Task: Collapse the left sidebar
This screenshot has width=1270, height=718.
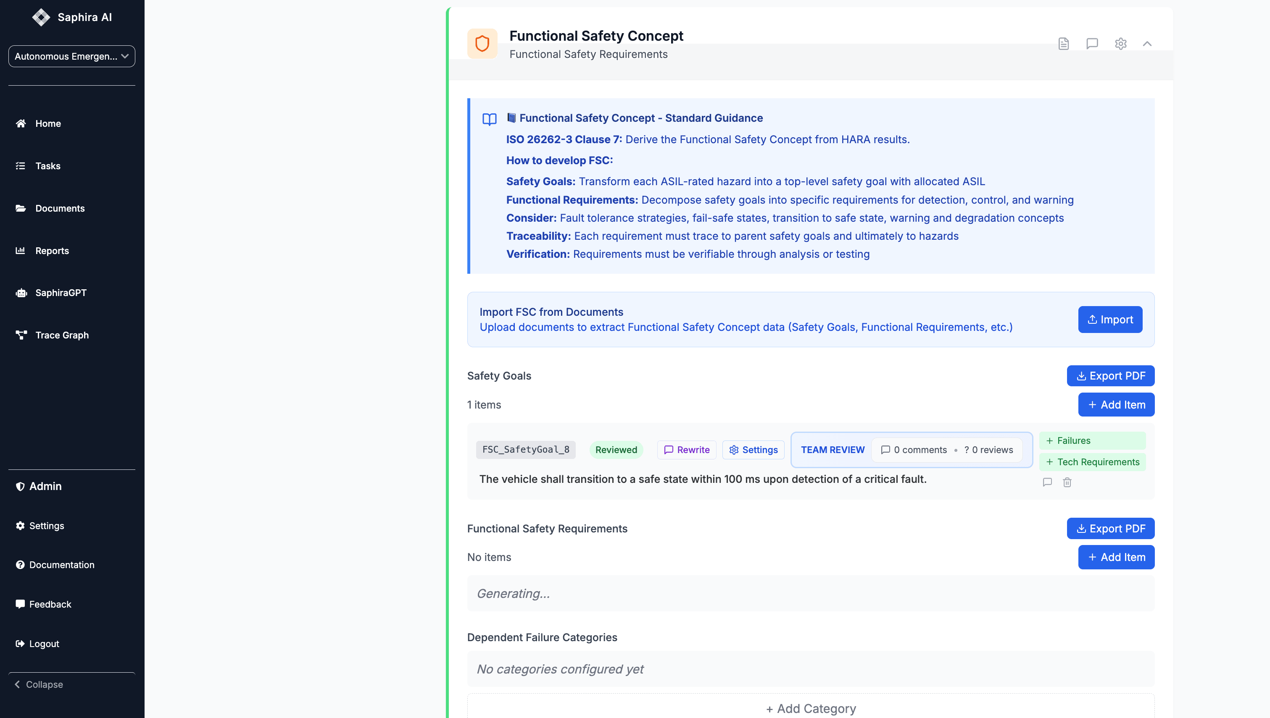Action: [40, 684]
